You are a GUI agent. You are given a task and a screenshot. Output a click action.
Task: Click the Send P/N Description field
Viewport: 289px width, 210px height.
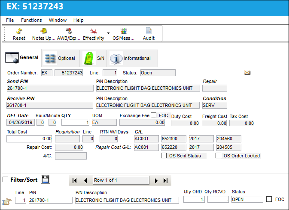coord(148,88)
